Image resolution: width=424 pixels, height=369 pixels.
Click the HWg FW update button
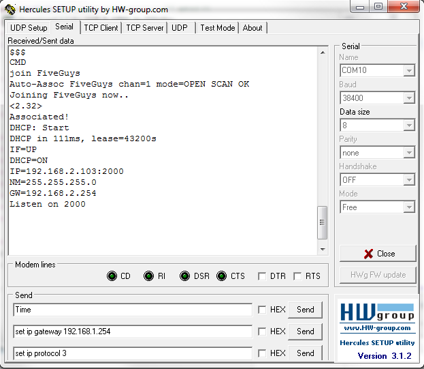pyautogui.click(x=378, y=275)
